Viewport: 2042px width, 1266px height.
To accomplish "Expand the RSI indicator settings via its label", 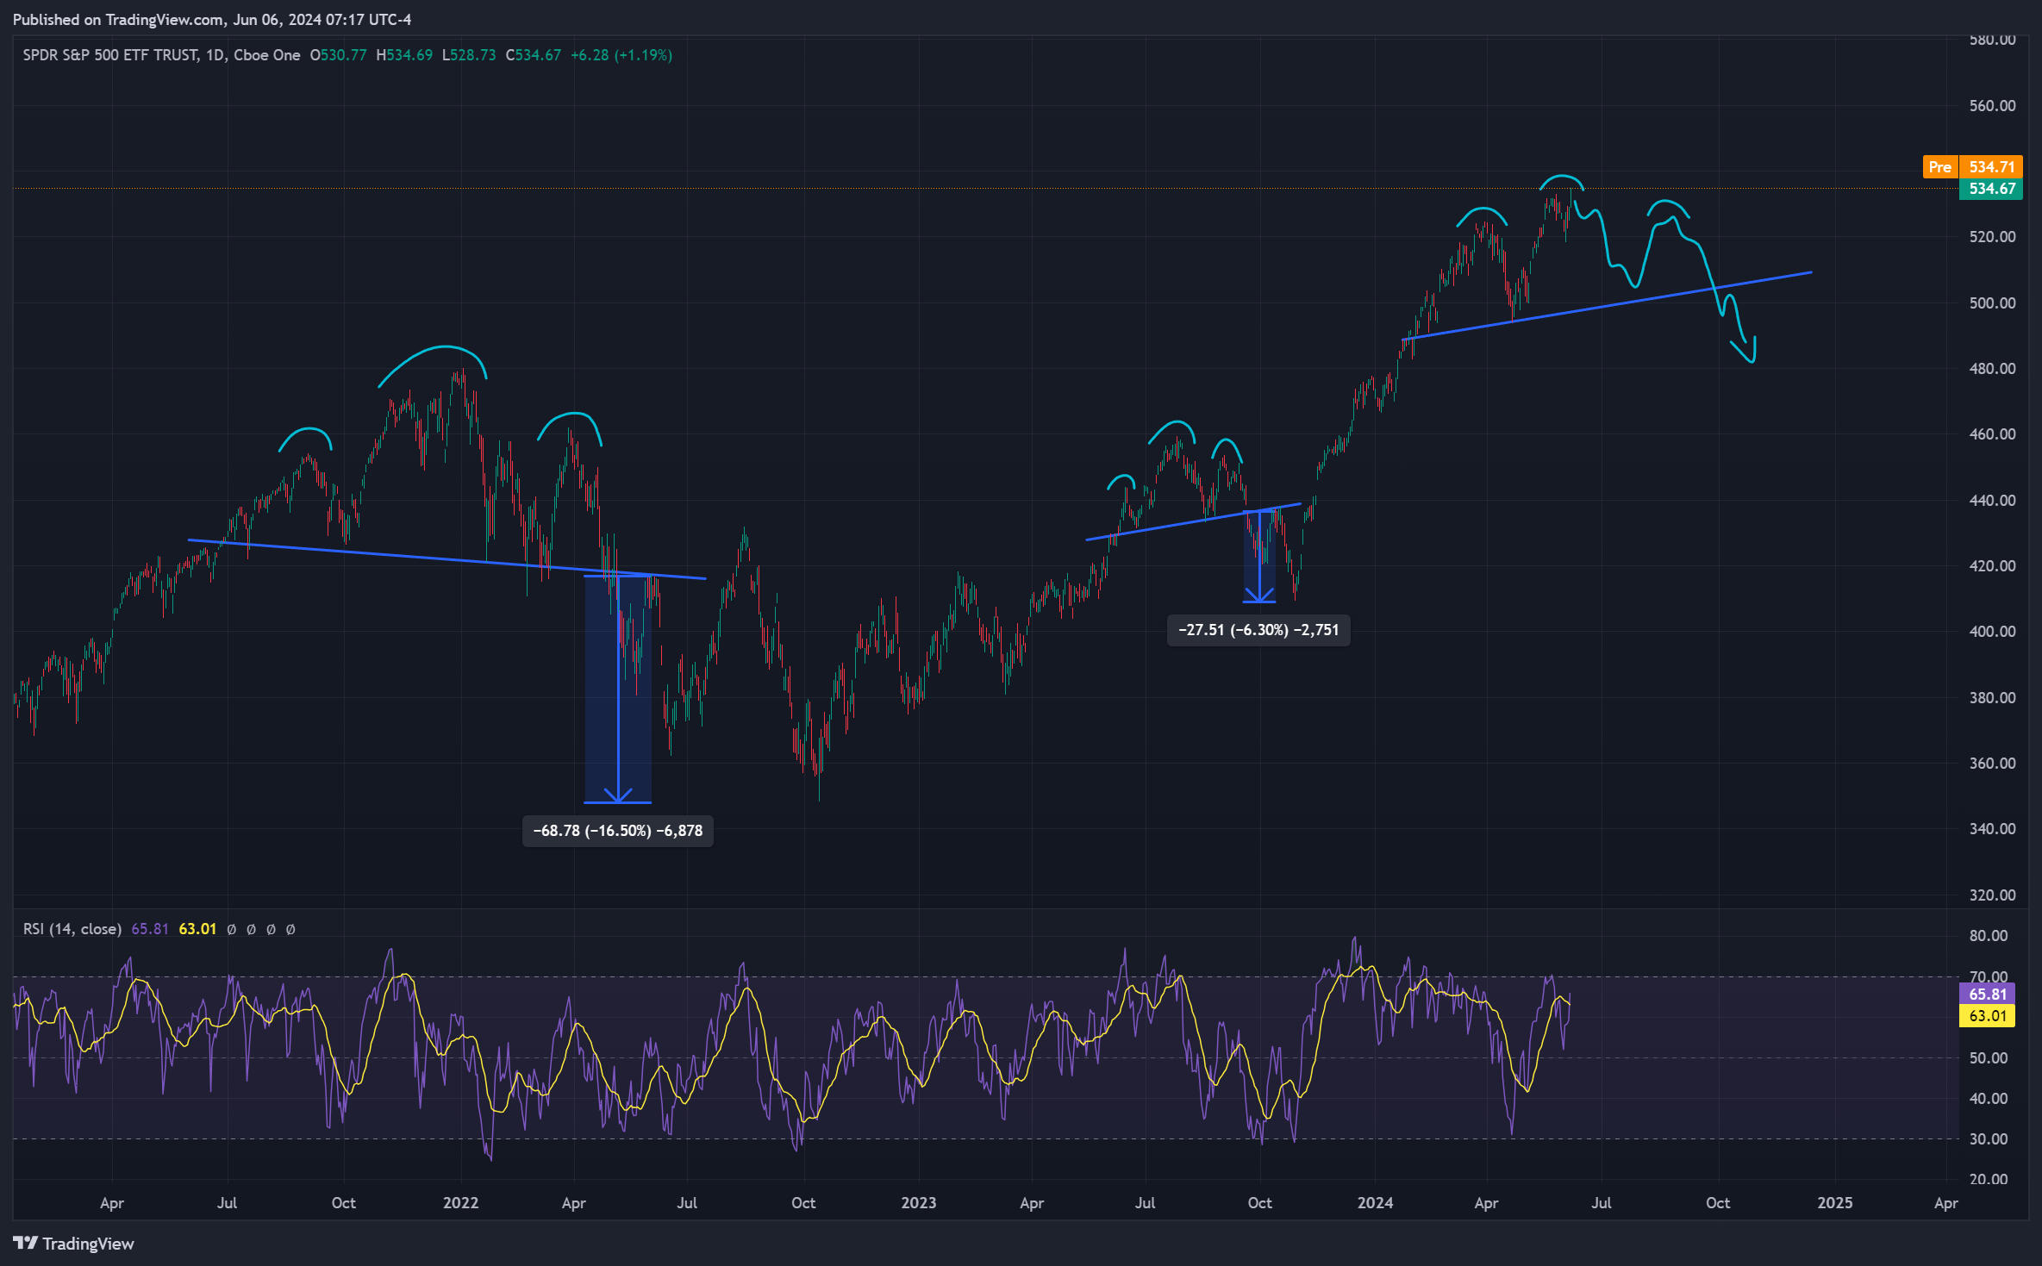I will [71, 929].
